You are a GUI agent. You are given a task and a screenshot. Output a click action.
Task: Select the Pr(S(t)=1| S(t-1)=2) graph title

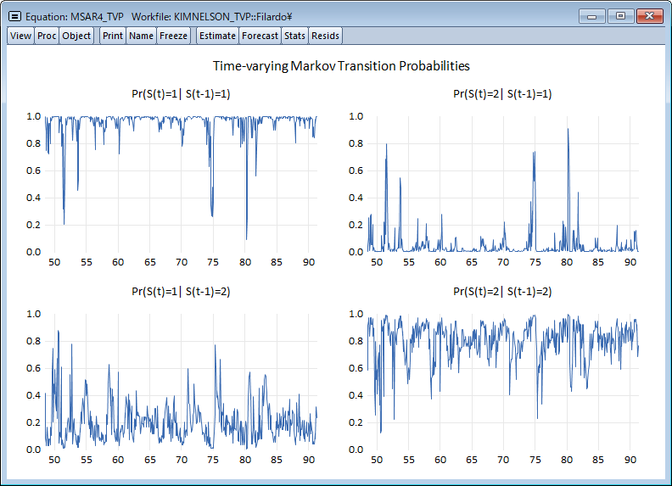181,292
